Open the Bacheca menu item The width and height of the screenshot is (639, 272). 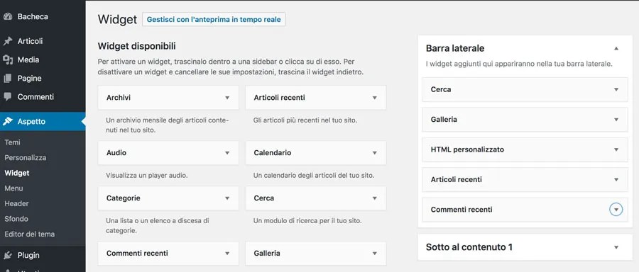[33, 17]
